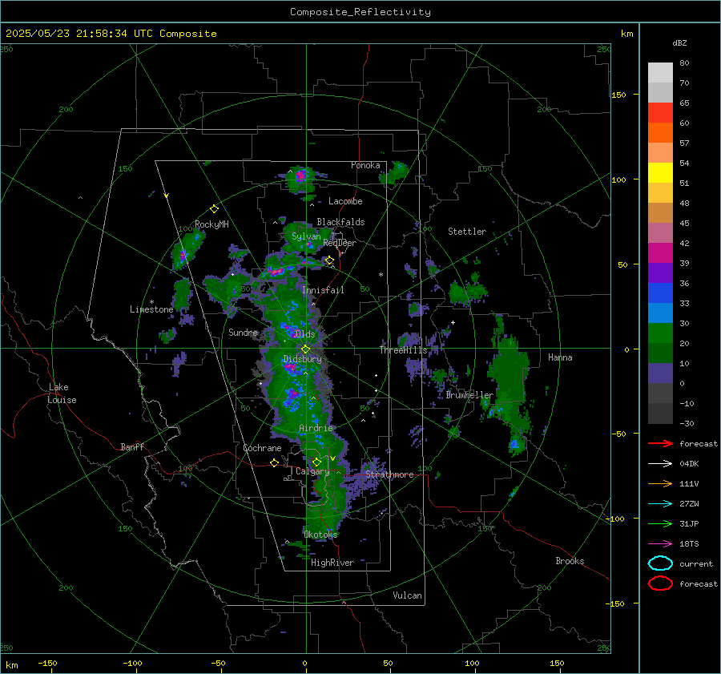
Task: Click the Banff label
Action: pos(132,446)
